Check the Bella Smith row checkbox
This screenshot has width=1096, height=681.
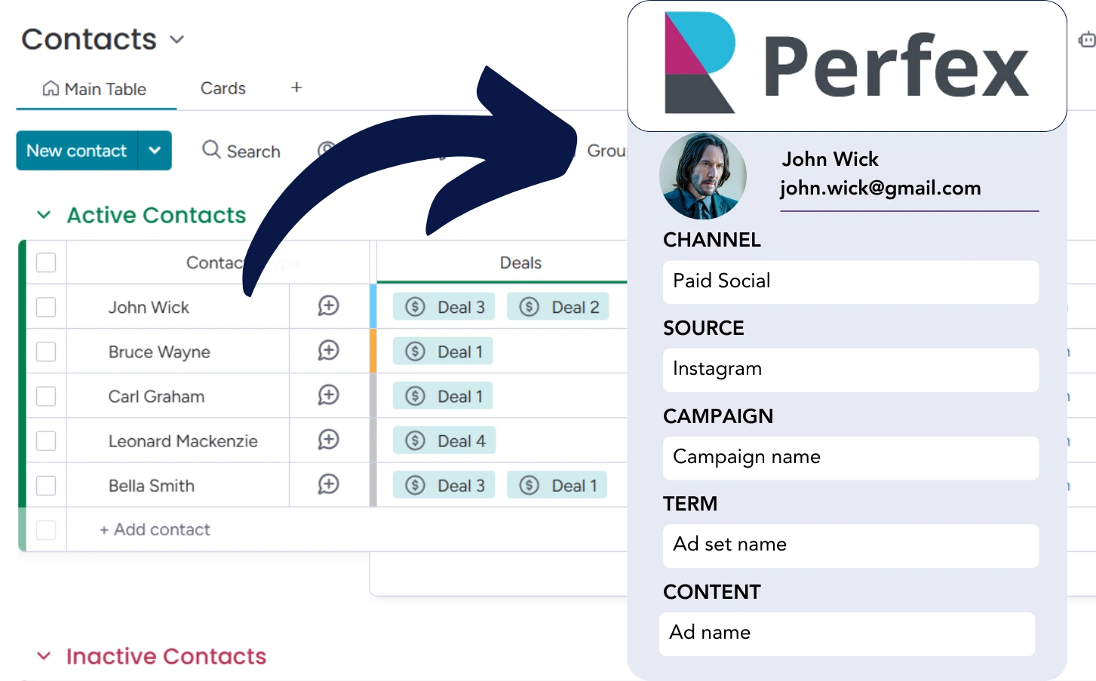coord(46,485)
